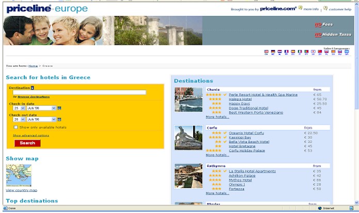Open Olympic I hotel link
The image size is (359, 213).
[x=237, y=184]
